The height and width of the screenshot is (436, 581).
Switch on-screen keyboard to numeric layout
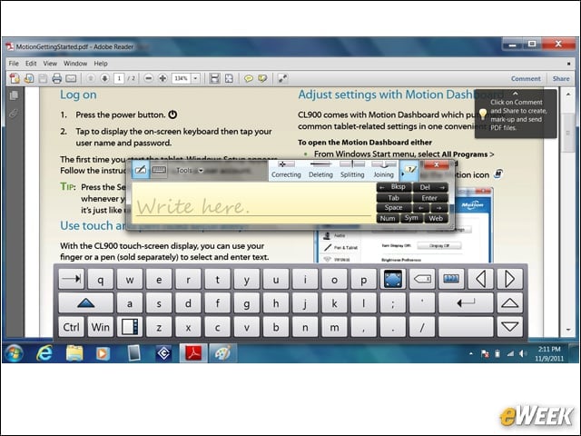[x=451, y=279]
